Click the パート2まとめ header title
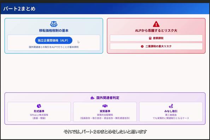 (x=19, y=9)
